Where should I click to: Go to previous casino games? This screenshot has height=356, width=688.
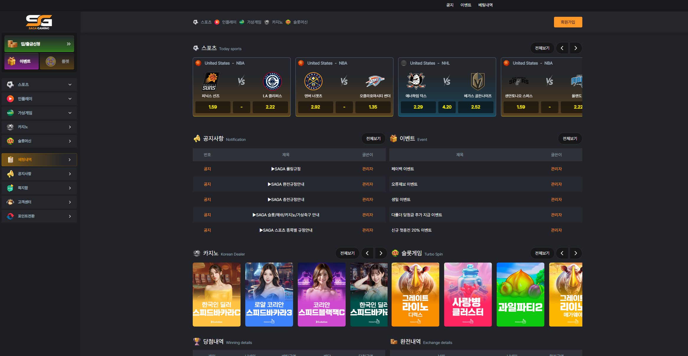tap(367, 253)
